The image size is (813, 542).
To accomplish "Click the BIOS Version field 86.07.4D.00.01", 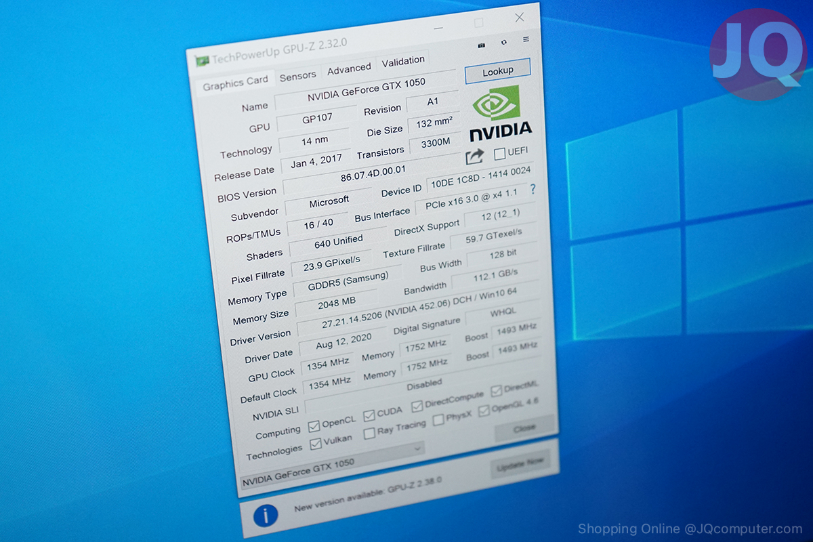I will (372, 175).
